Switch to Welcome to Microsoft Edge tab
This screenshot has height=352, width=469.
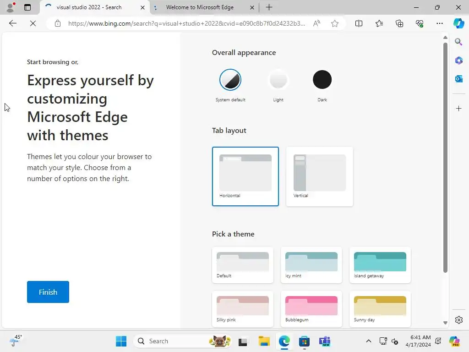click(200, 7)
